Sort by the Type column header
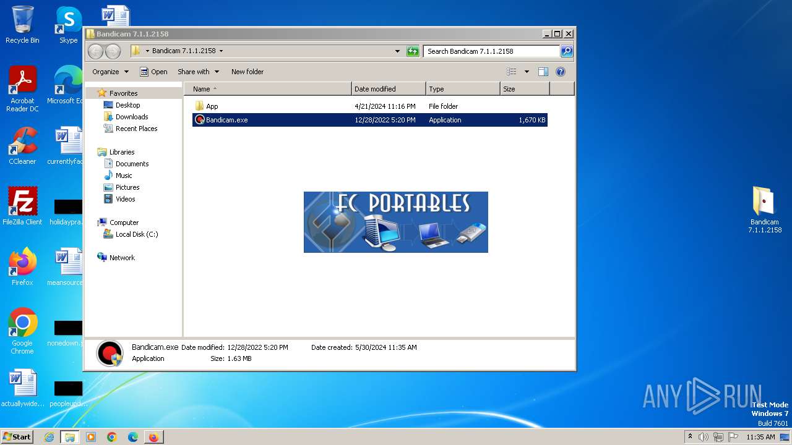792x445 pixels. point(463,89)
